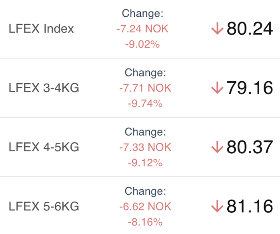Click the 79.16 price value
The height and width of the screenshot is (234, 280).
point(250,88)
